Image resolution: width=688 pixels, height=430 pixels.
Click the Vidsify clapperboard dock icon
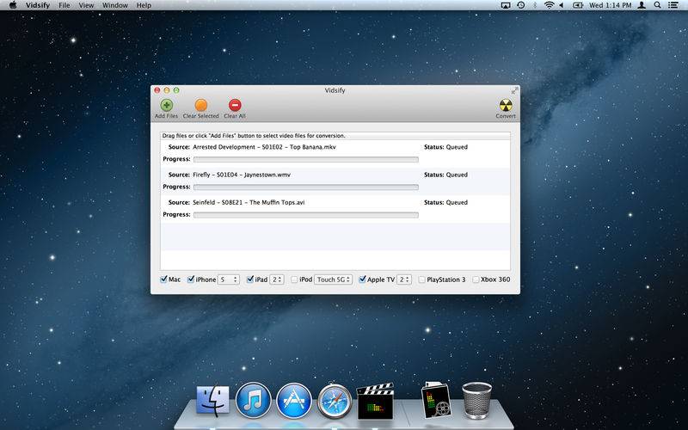(375, 401)
